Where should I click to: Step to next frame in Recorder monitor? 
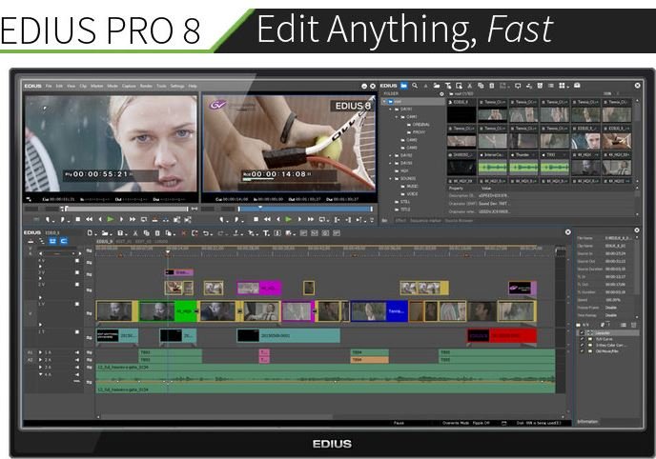pos(299,219)
